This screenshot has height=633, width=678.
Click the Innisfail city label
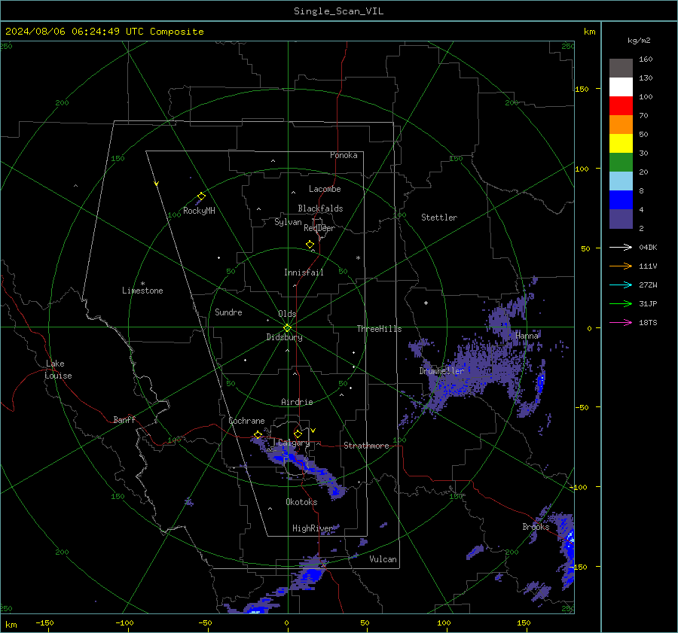pos(304,272)
